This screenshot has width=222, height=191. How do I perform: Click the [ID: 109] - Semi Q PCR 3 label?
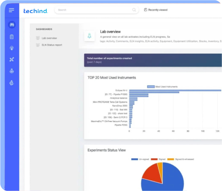115,117
